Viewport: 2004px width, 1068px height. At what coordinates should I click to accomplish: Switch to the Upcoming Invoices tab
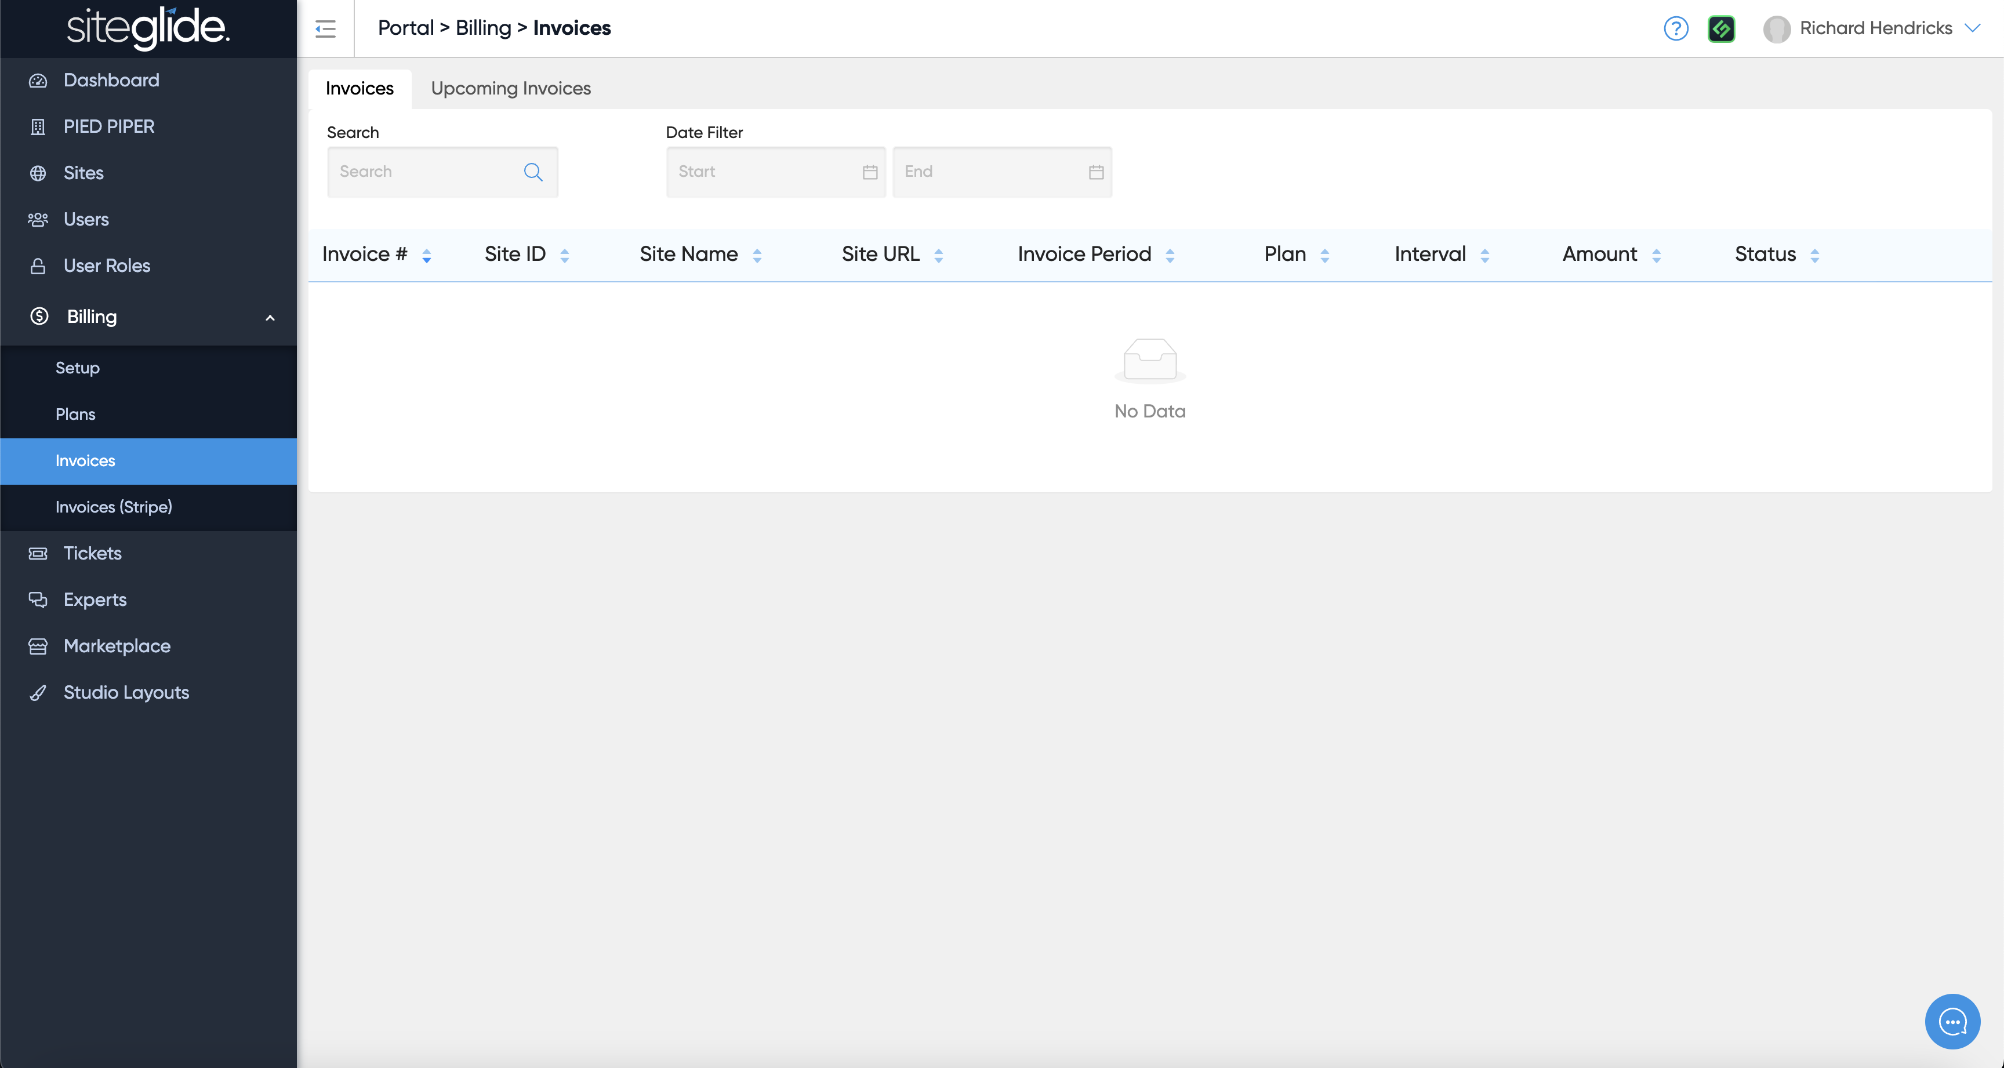coord(510,89)
